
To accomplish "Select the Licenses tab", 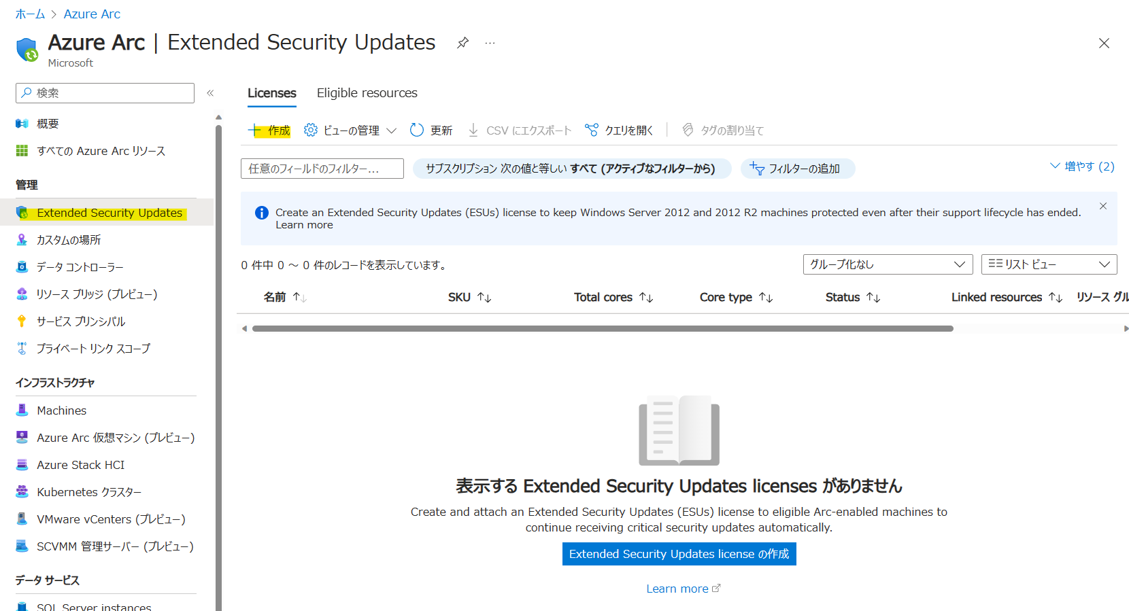I will (272, 93).
